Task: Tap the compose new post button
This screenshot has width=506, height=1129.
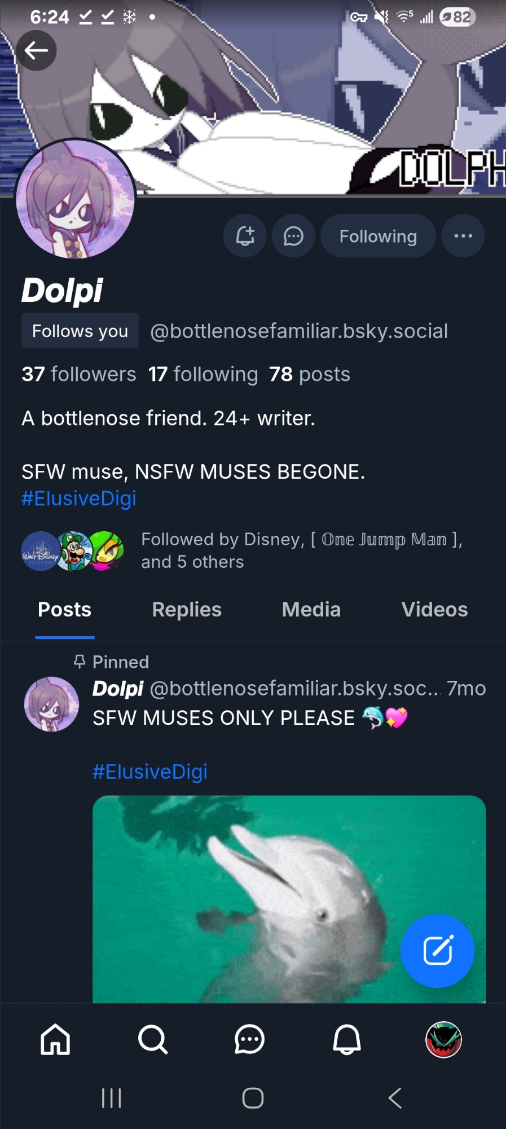Action: coord(437,951)
